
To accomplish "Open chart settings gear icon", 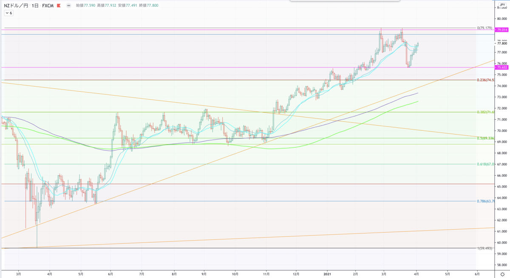I will (x=502, y=275).
